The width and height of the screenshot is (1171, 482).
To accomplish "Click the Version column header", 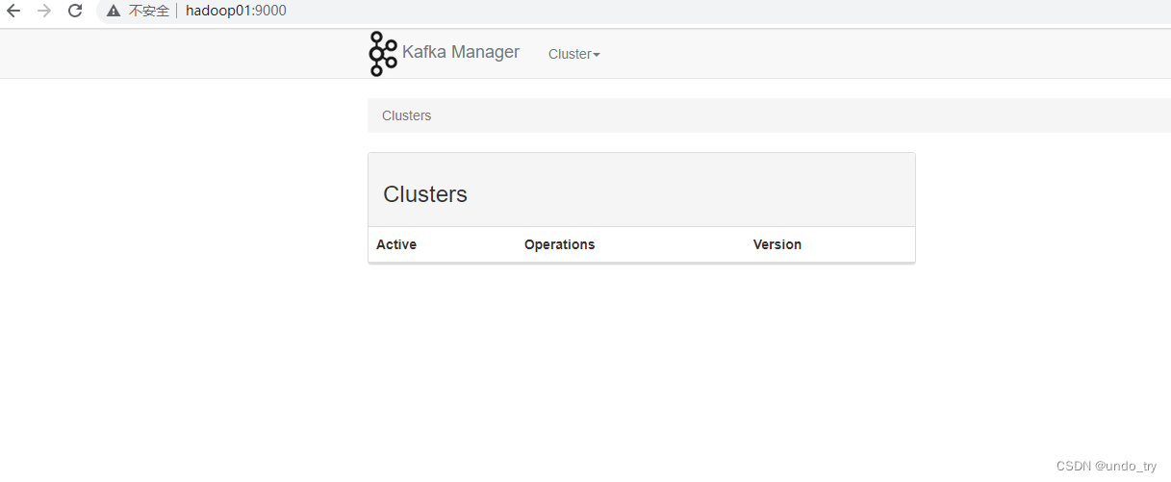I will tap(777, 244).
